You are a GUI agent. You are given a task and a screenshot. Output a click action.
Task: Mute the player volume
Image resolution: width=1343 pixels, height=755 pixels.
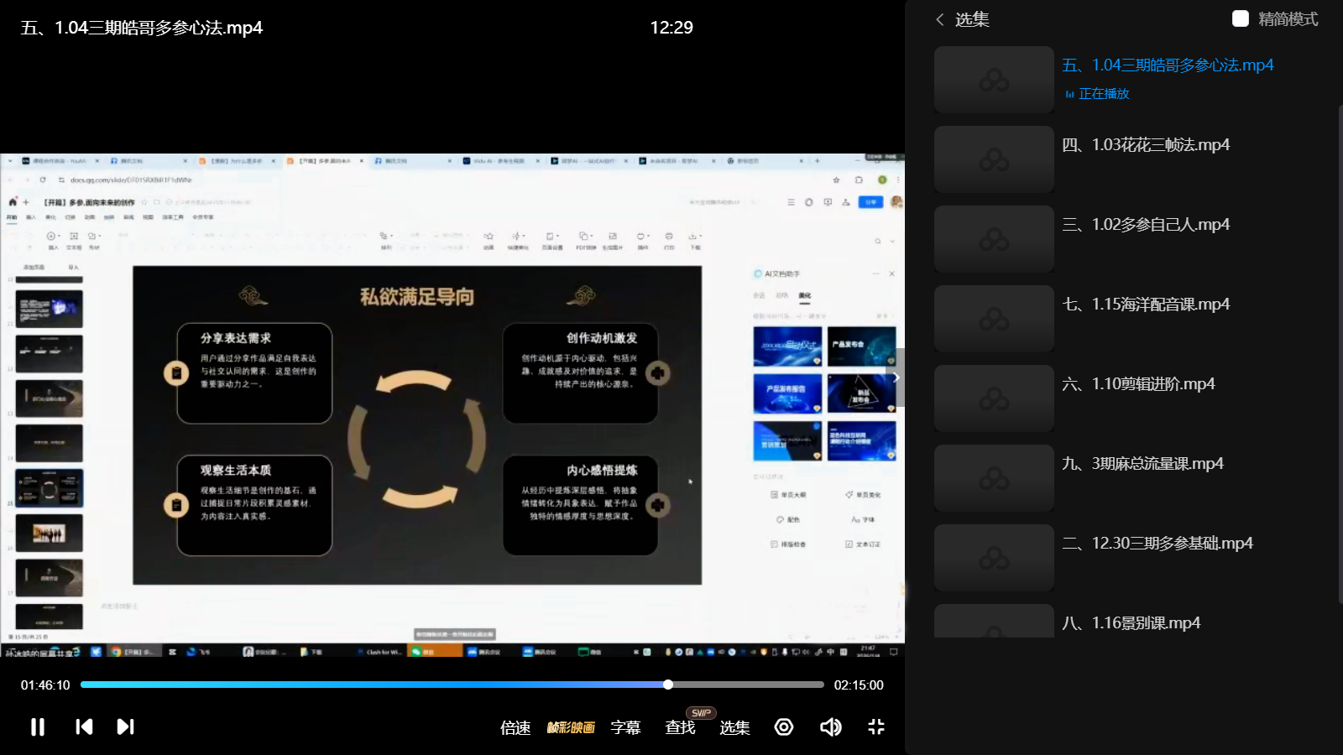point(830,726)
